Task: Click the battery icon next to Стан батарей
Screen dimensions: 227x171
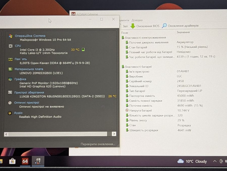Action: pyautogui.click(x=127, y=47)
